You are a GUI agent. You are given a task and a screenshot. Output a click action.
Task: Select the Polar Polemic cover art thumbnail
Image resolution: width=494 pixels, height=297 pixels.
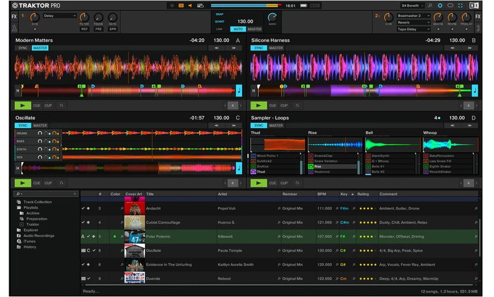coord(134,237)
